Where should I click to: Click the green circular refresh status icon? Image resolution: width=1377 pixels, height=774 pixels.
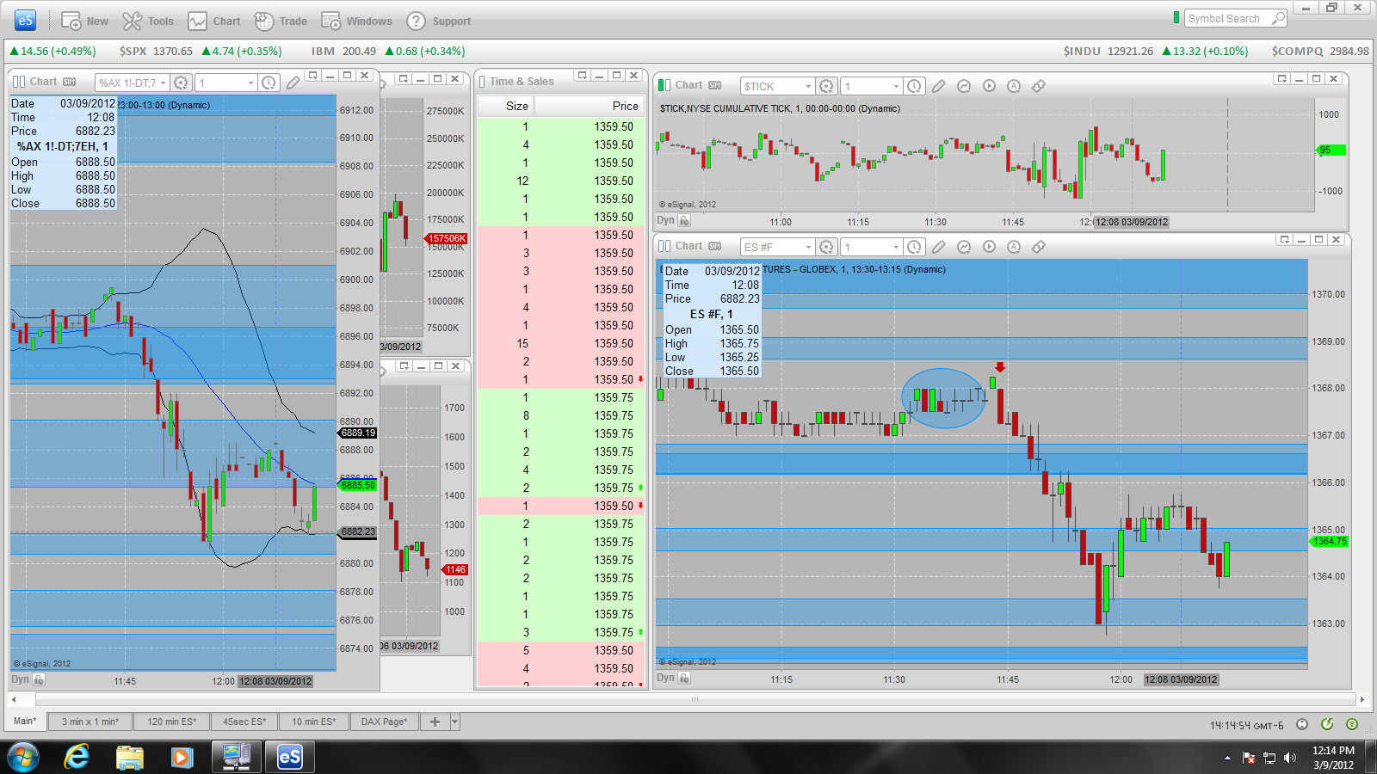1327,724
